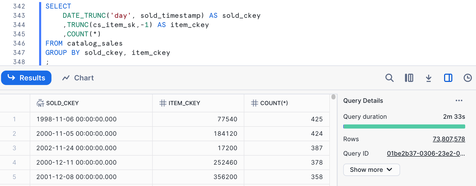Click the ITEM_CKEY number type icon

(163, 103)
